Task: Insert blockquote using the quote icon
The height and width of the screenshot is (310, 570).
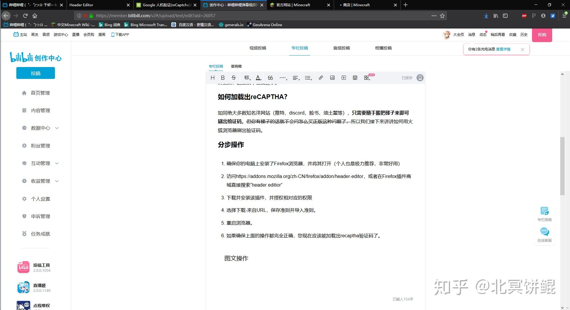Action: point(270,78)
